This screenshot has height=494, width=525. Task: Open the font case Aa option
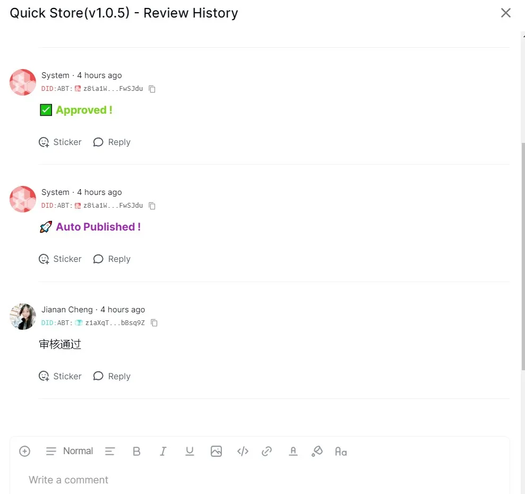341,452
